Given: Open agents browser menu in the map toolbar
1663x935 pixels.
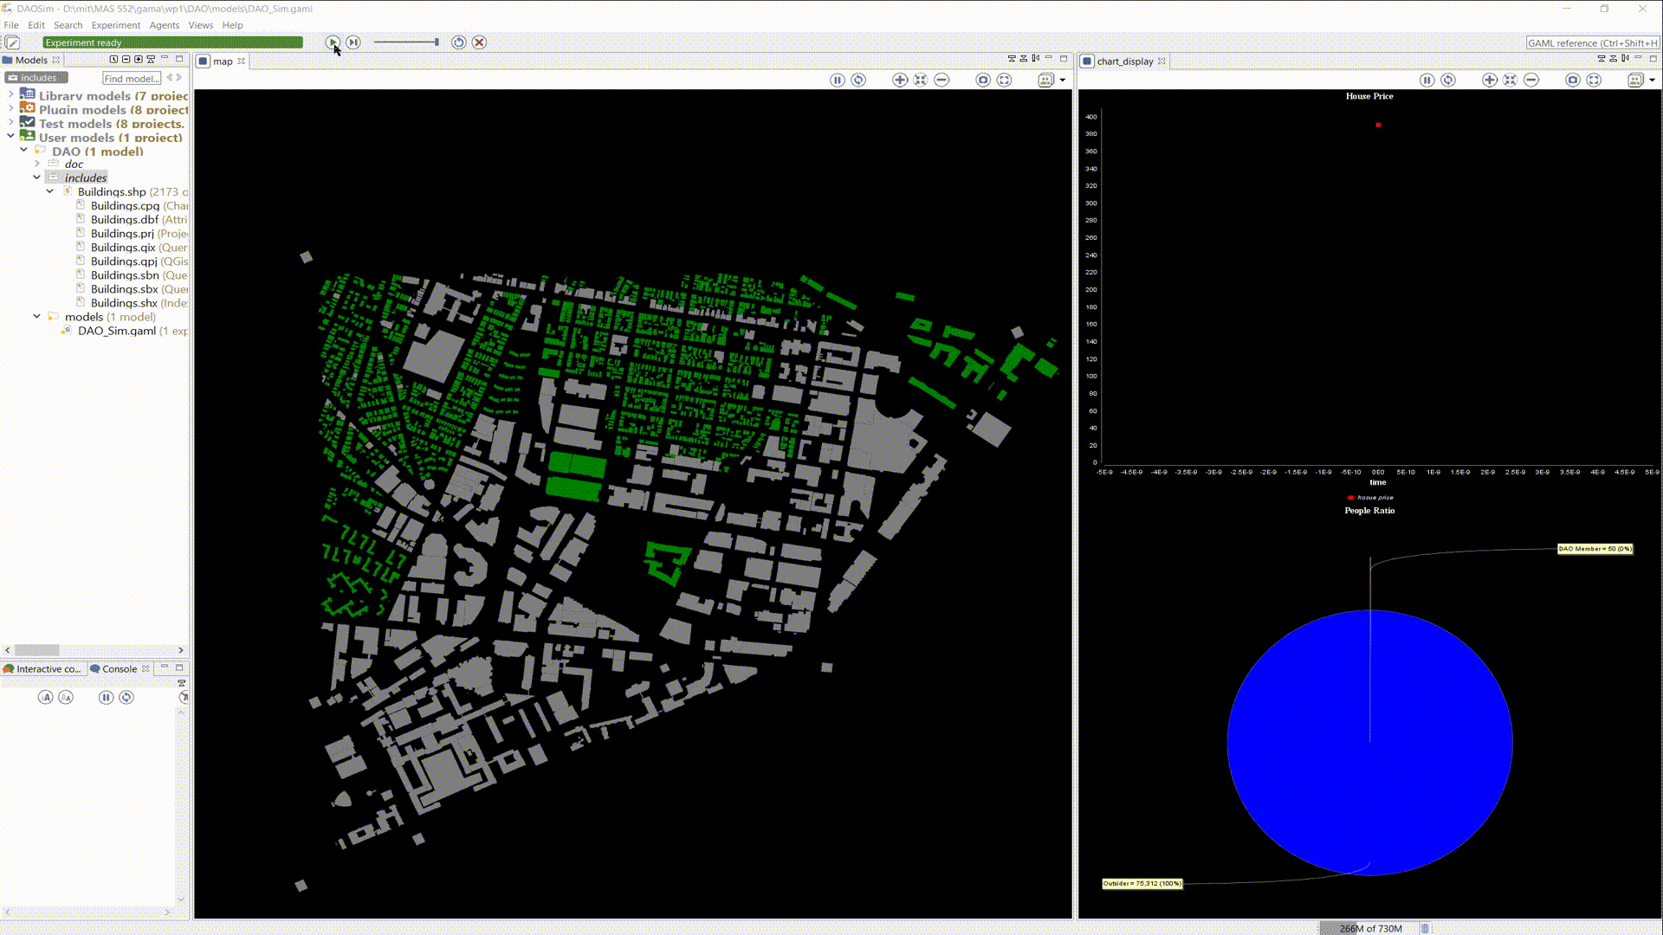Looking at the screenshot, I should click(x=1046, y=80).
